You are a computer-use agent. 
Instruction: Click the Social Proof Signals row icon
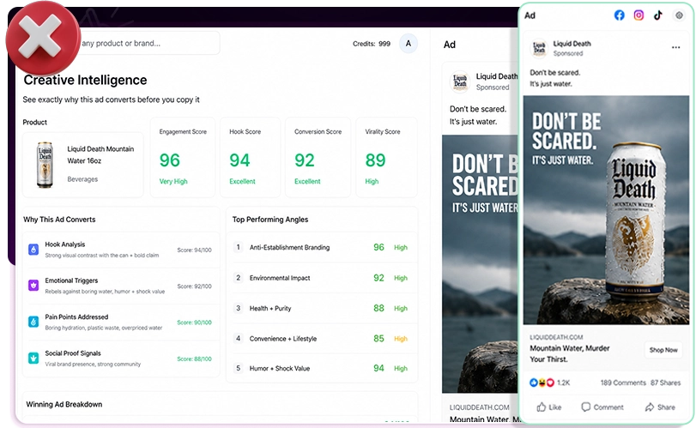click(33, 358)
